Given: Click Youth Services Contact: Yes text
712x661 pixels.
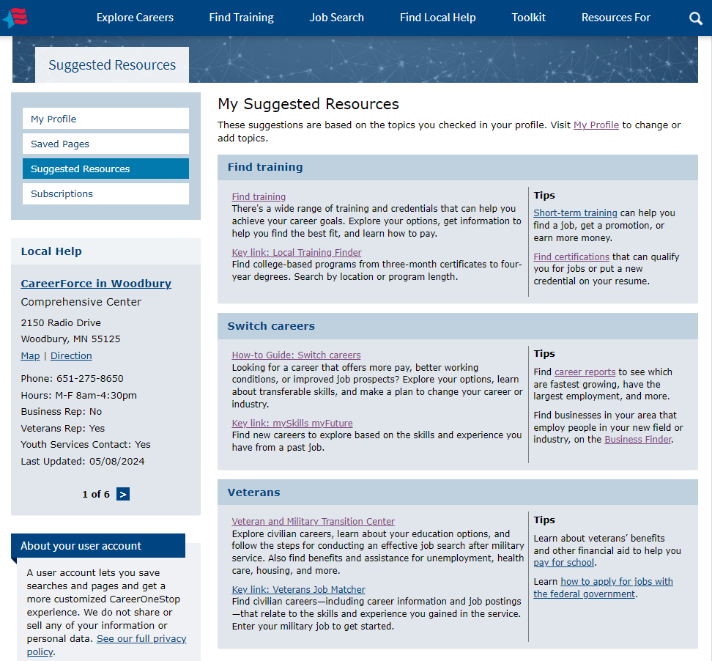Looking at the screenshot, I should click(86, 445).
